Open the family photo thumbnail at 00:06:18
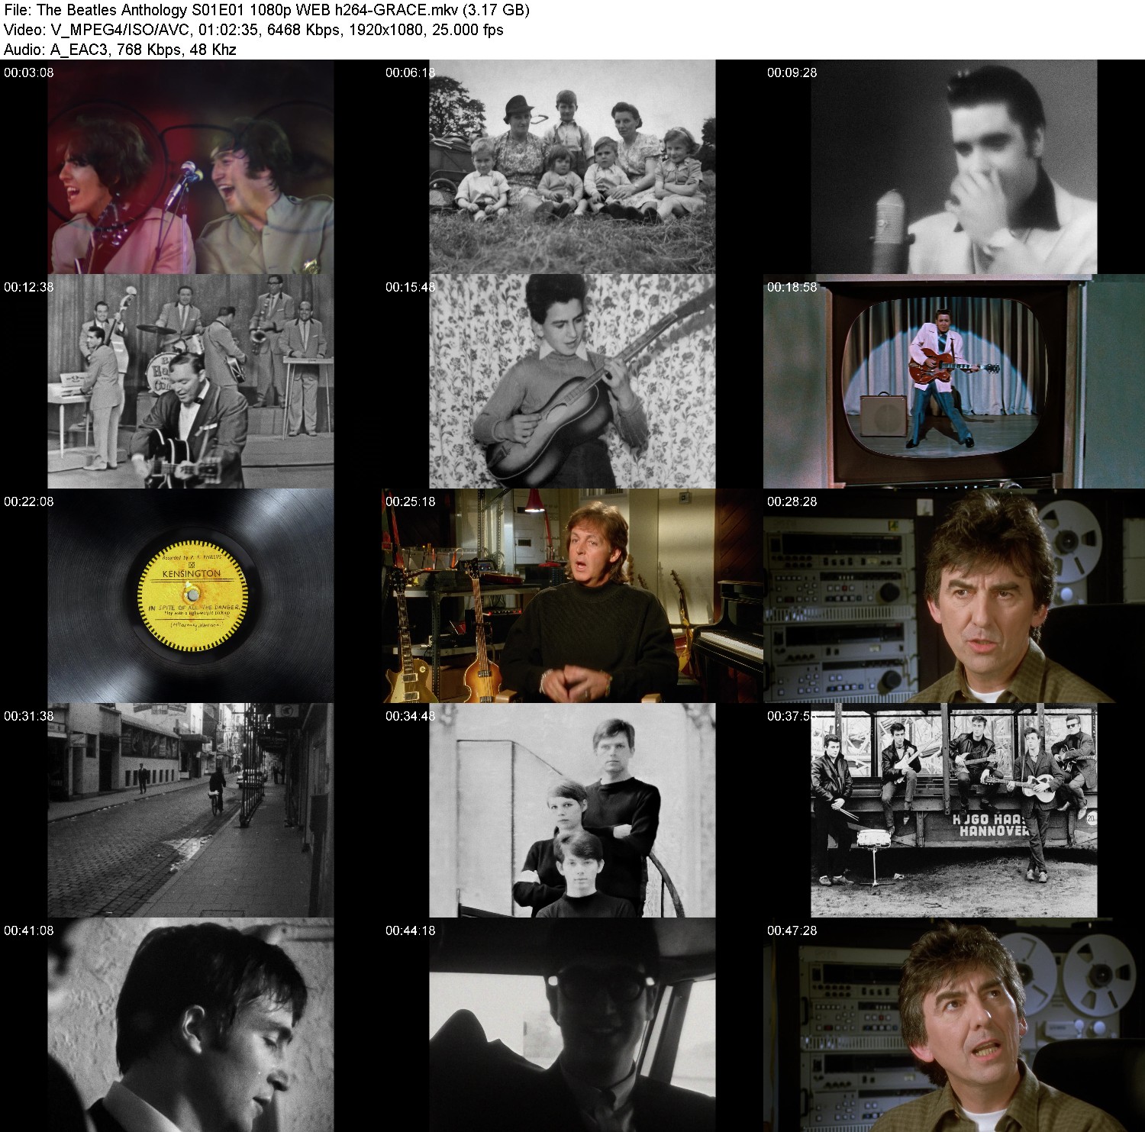 pos(572,166)
